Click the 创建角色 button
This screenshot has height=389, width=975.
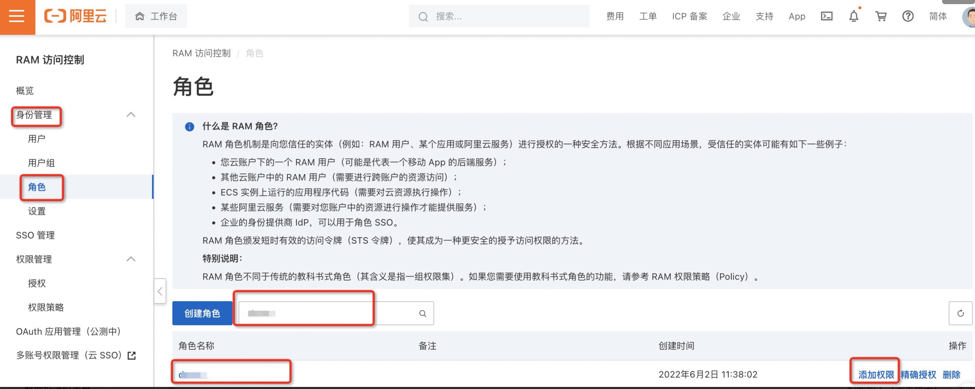[x=202, y=313]
